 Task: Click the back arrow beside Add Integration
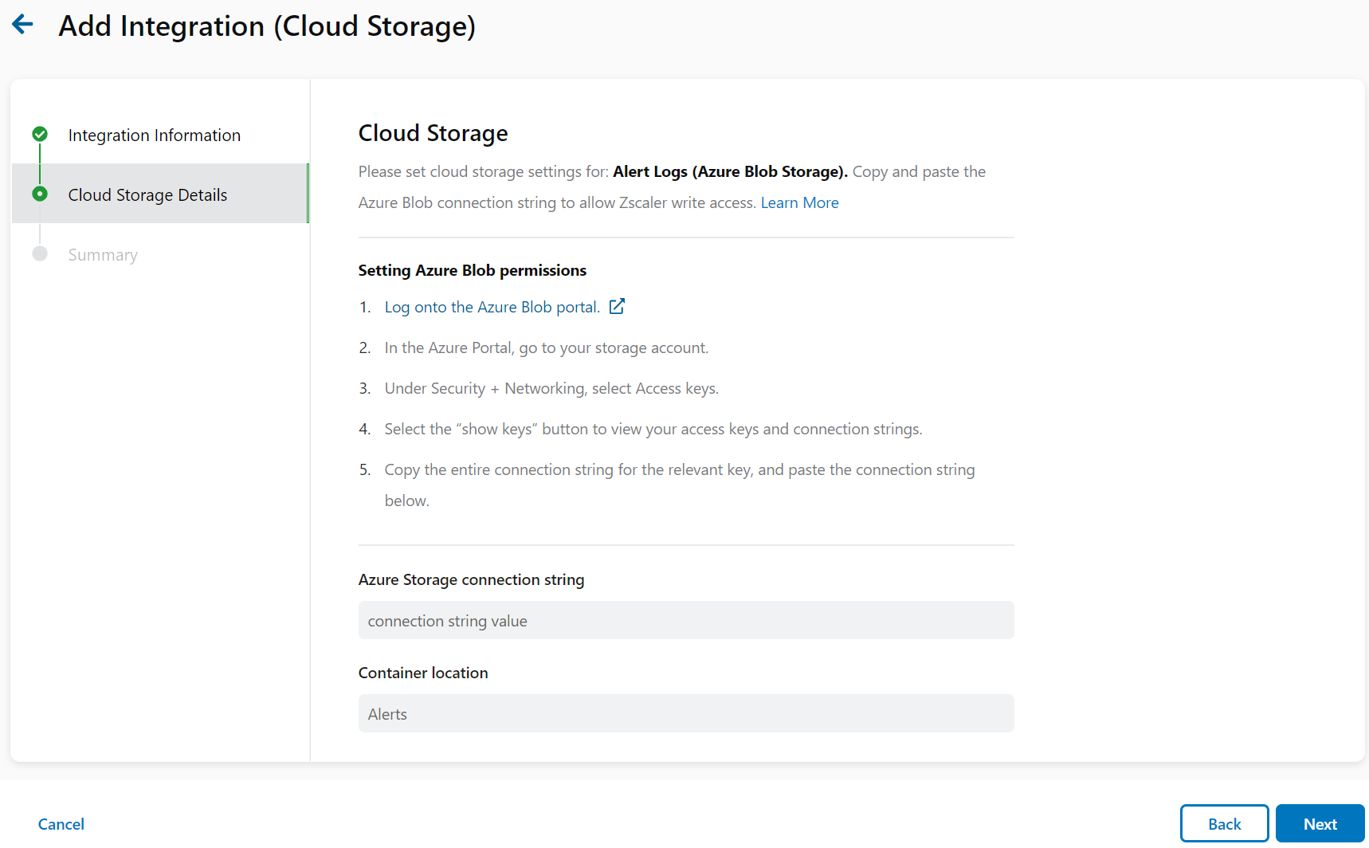click(22, 24)
